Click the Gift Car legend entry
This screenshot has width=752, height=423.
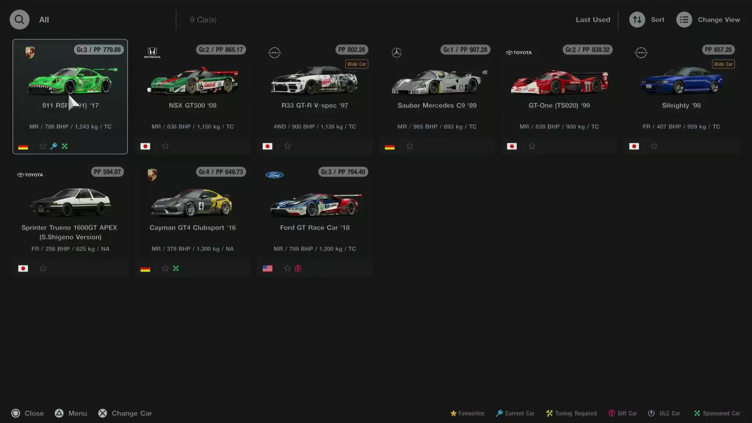(x=622, y=413)
